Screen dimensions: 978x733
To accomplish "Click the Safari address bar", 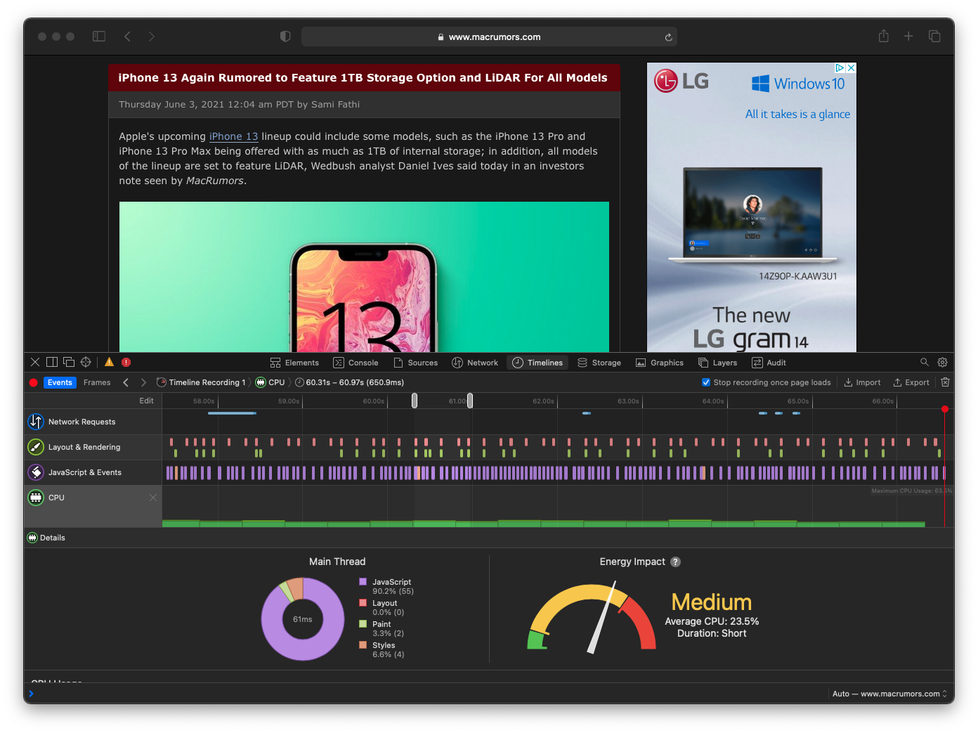I will pyautogui.click(x=489, y=37).
